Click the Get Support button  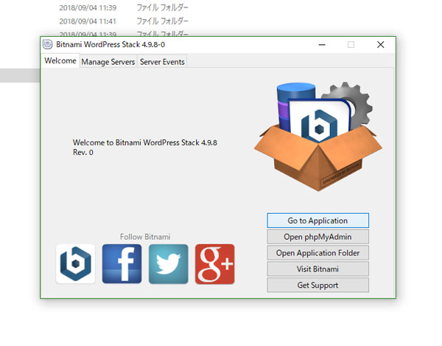pyautogui.click(x=318, y=285)
